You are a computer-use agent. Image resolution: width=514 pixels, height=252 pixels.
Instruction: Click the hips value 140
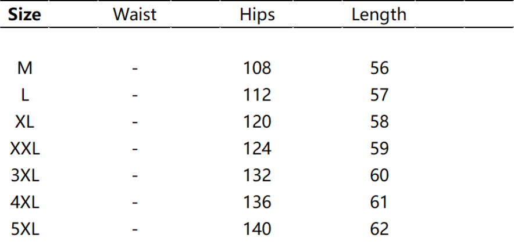tap(257, 229)
